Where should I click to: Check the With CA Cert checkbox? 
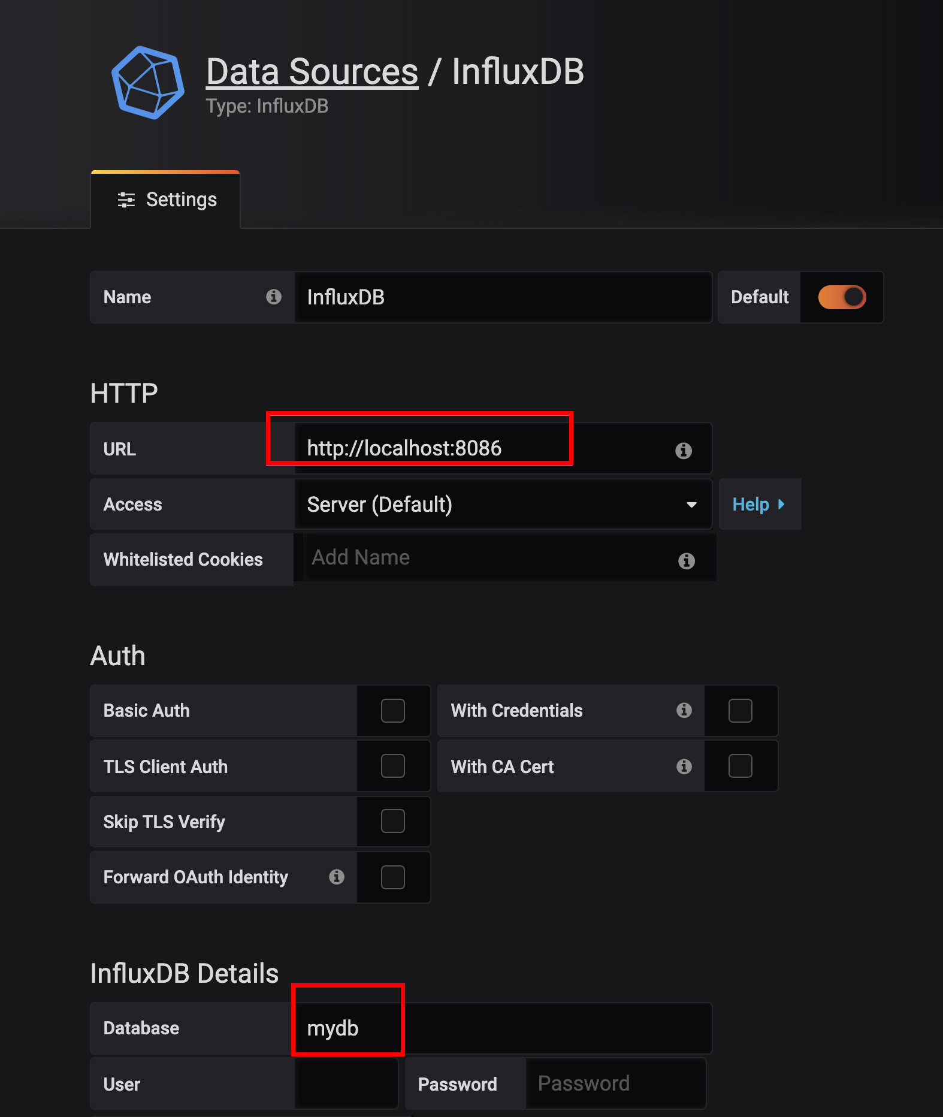(x=741, y=766)
